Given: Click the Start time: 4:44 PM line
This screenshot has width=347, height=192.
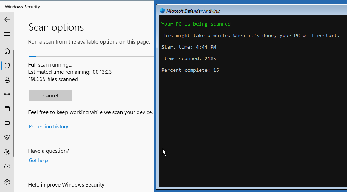Looking at the screenshot, I should coord(189,47).
